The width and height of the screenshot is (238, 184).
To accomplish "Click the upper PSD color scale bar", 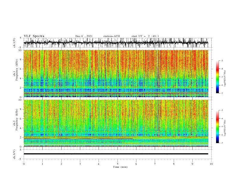I will (217, 77).
